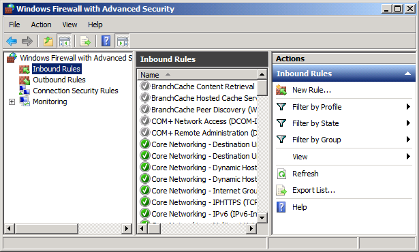The width and height of the screenshot is (419, 252).
Task: Open the View menu in menu bar
Action: coord(69,25)
